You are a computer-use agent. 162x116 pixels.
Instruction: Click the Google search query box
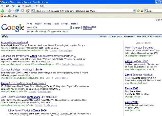pos(49,28)
